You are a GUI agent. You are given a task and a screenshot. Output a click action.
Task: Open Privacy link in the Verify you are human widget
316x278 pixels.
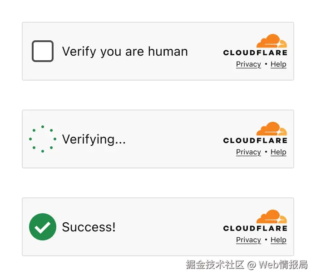click(248, 64)
